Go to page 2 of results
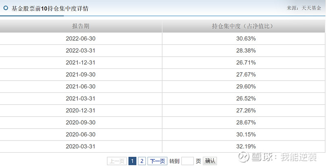Viewport: 326px width, 167px height. coord(142,161)
